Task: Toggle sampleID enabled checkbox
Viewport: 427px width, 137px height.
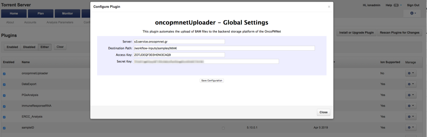Action: click(x=4, y=128)
